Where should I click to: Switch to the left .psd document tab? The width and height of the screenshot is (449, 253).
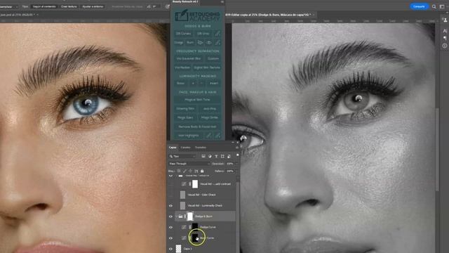click(19, 15)
